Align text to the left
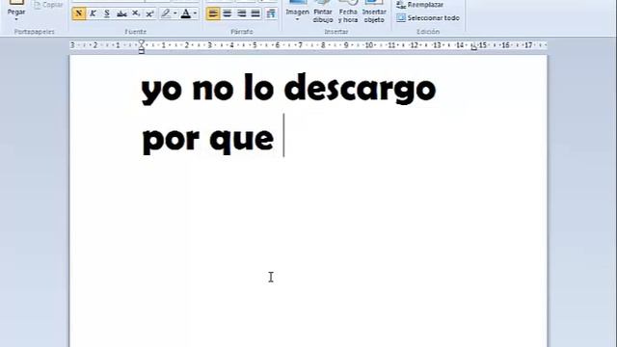 pyautogui.click(x=213, y=13)
